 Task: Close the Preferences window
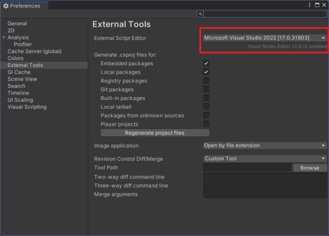pyautogui.click(x=324, y=5)
